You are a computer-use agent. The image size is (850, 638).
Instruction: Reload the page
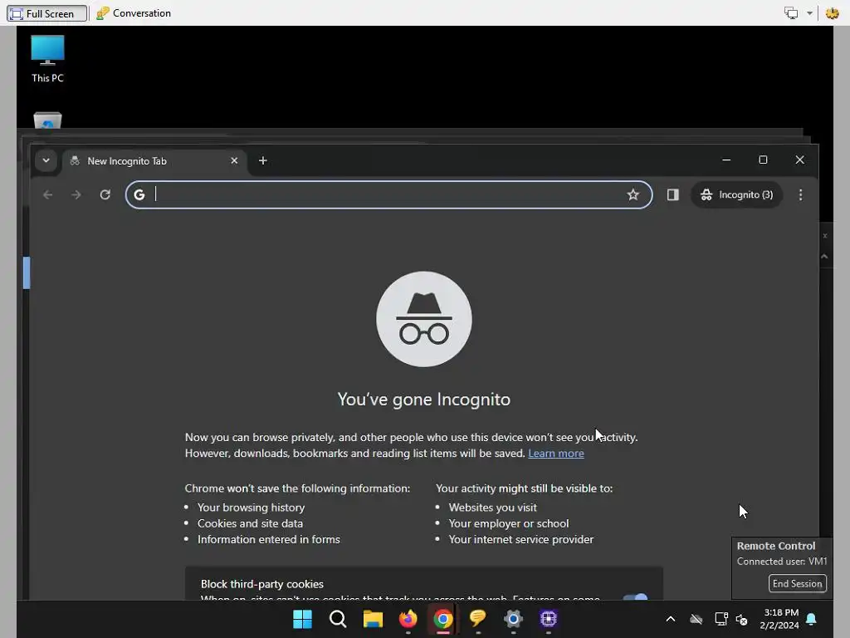105,194
